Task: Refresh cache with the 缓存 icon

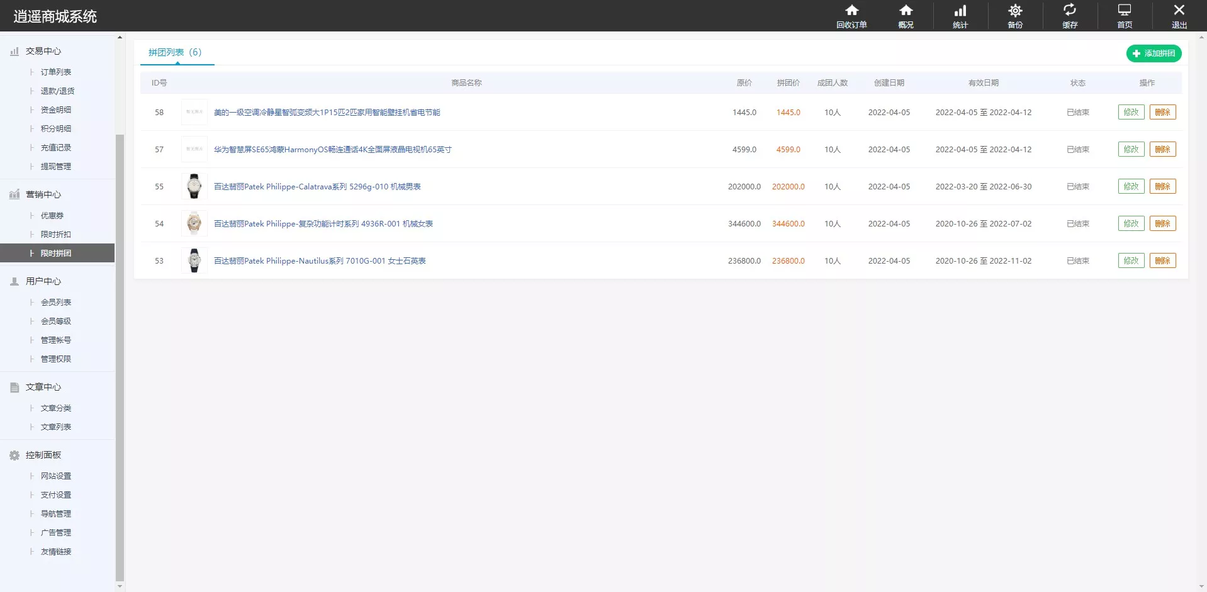Action: click(x=1069, y=11)
